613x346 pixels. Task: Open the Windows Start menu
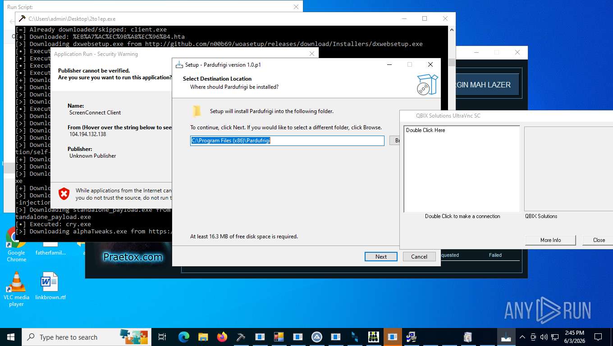(11, 337)
